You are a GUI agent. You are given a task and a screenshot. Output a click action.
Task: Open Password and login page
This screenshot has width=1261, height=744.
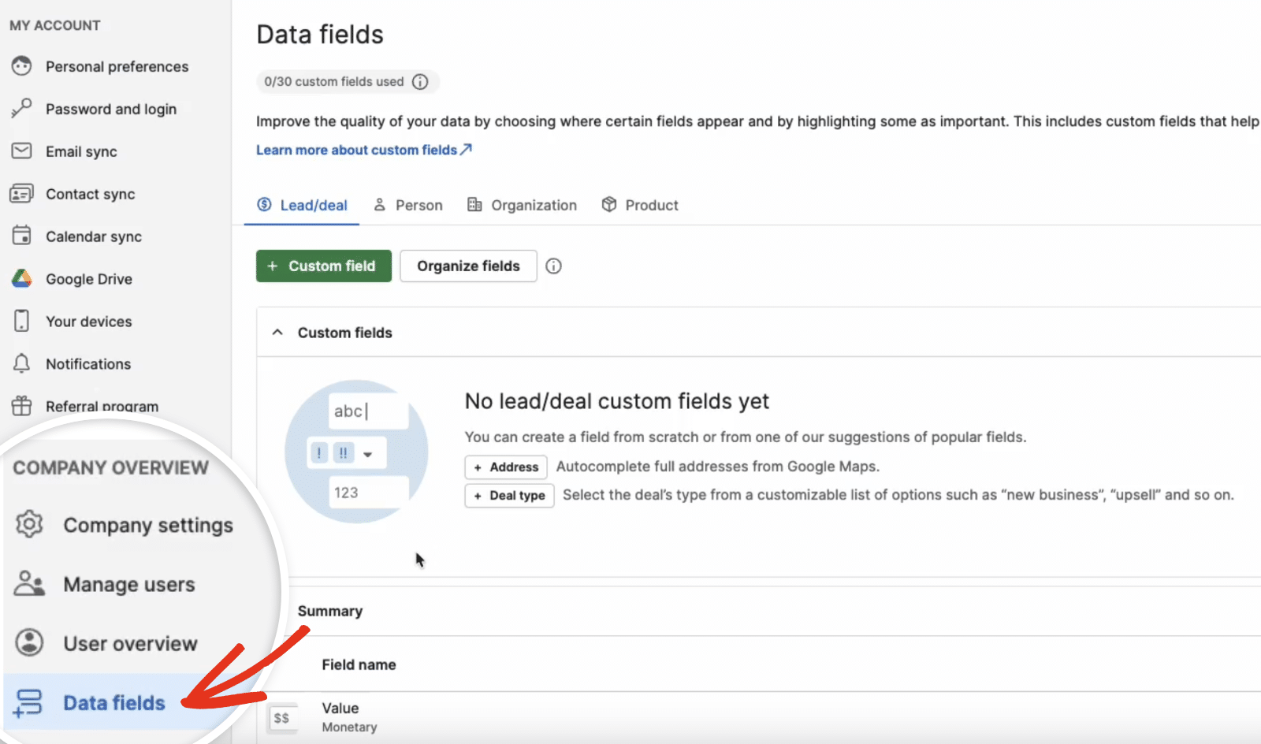tap(111, 109)
